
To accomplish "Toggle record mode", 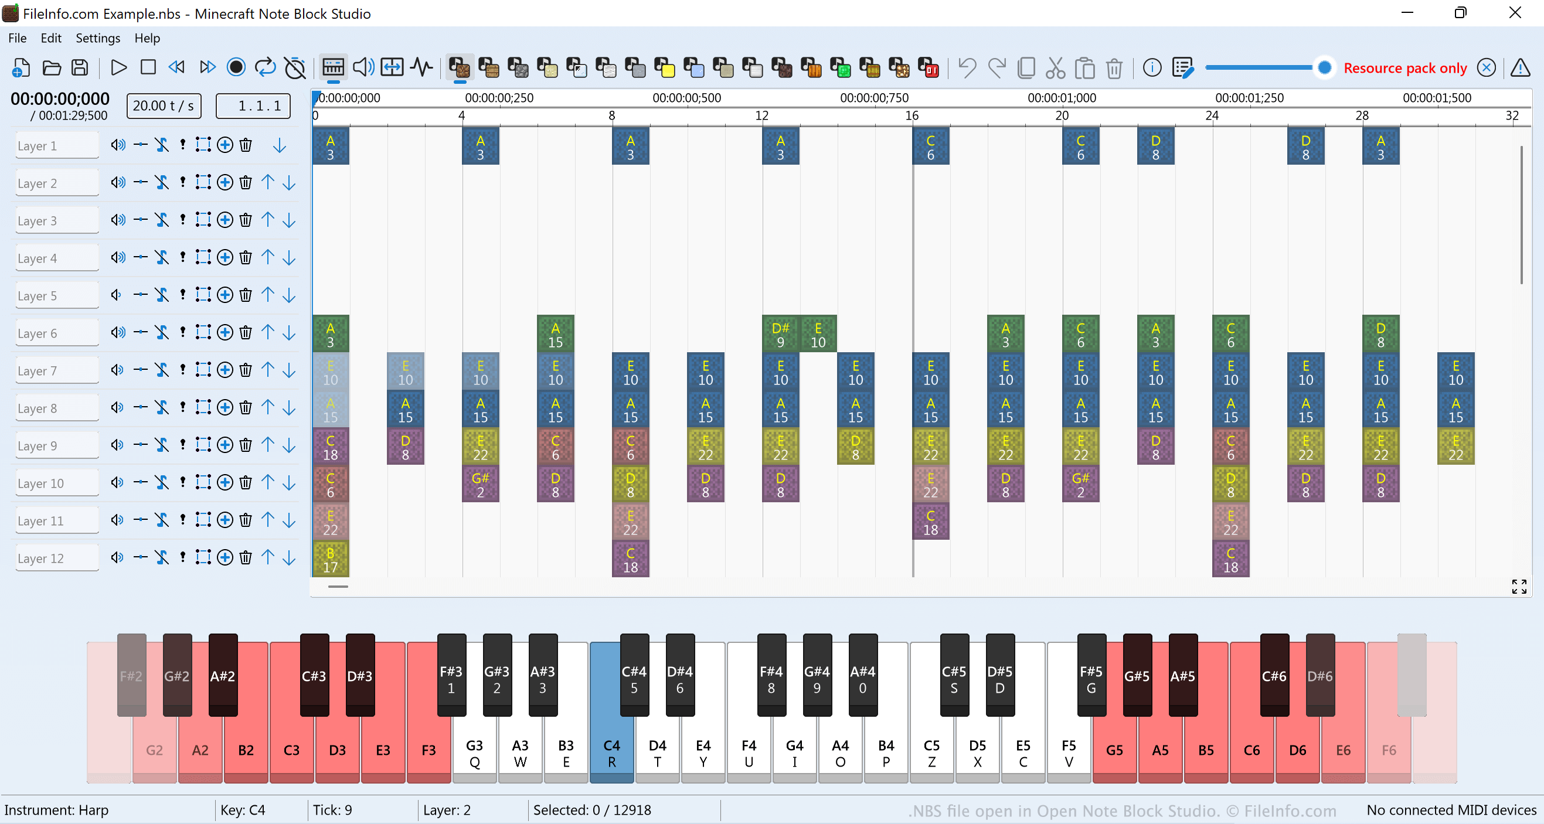I will click(x=236, y=68).
